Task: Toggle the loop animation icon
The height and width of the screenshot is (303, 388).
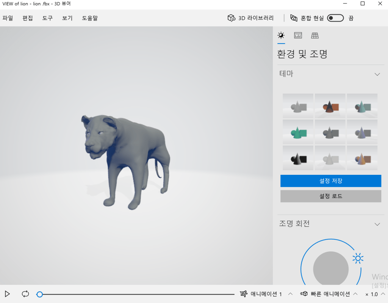Action: [x=25, y=294]
